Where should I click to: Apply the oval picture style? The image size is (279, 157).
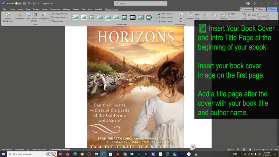coord(149,17)
